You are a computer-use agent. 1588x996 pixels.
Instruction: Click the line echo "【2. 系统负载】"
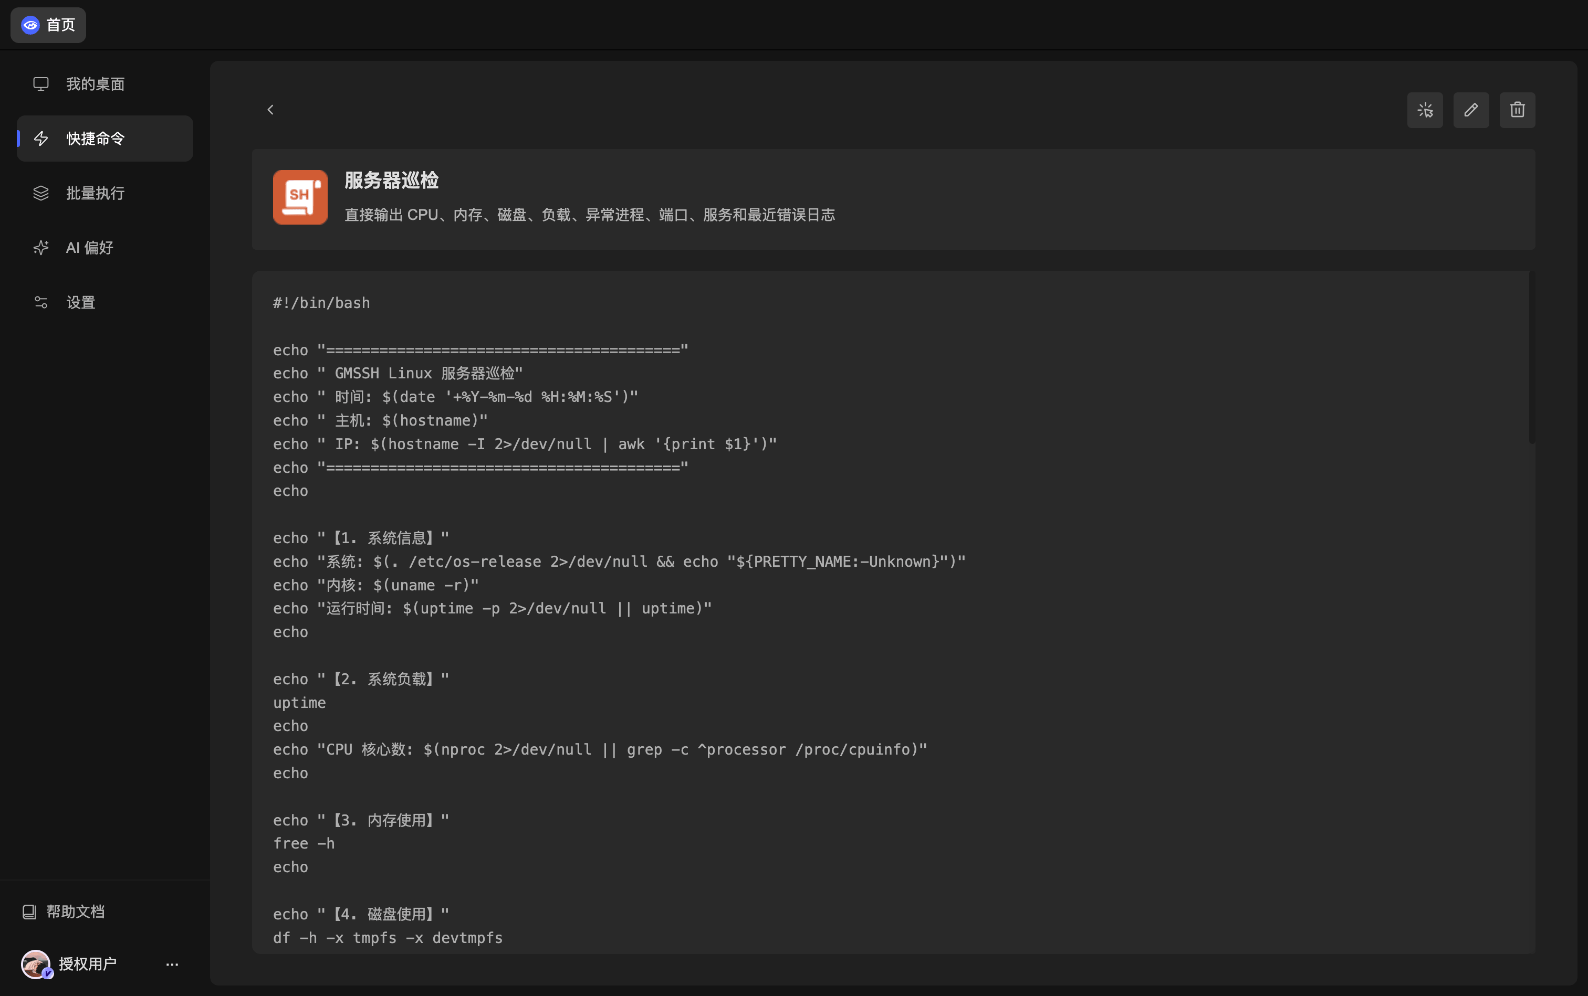(x=361, y=679)
